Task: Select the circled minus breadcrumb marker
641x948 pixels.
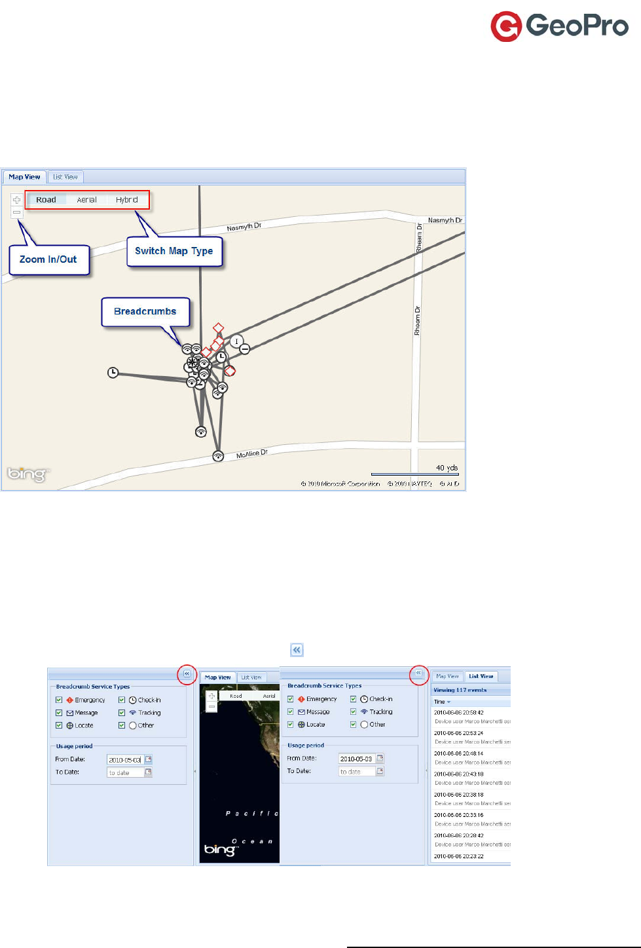Action: (x=245, y=349)
